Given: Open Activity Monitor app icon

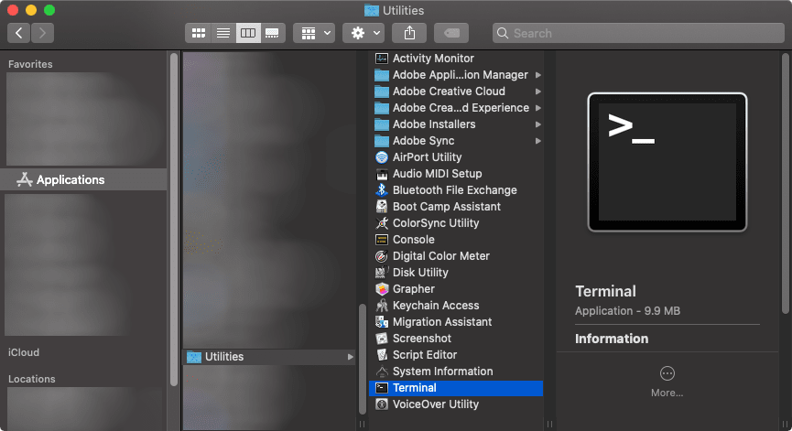Looking at the screenshot, I should tap(382, 59).
